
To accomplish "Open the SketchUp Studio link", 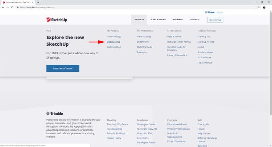I will click(144, 47).
